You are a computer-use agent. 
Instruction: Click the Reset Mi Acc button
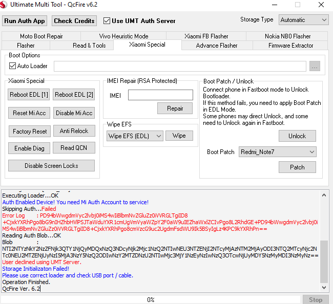29,113
